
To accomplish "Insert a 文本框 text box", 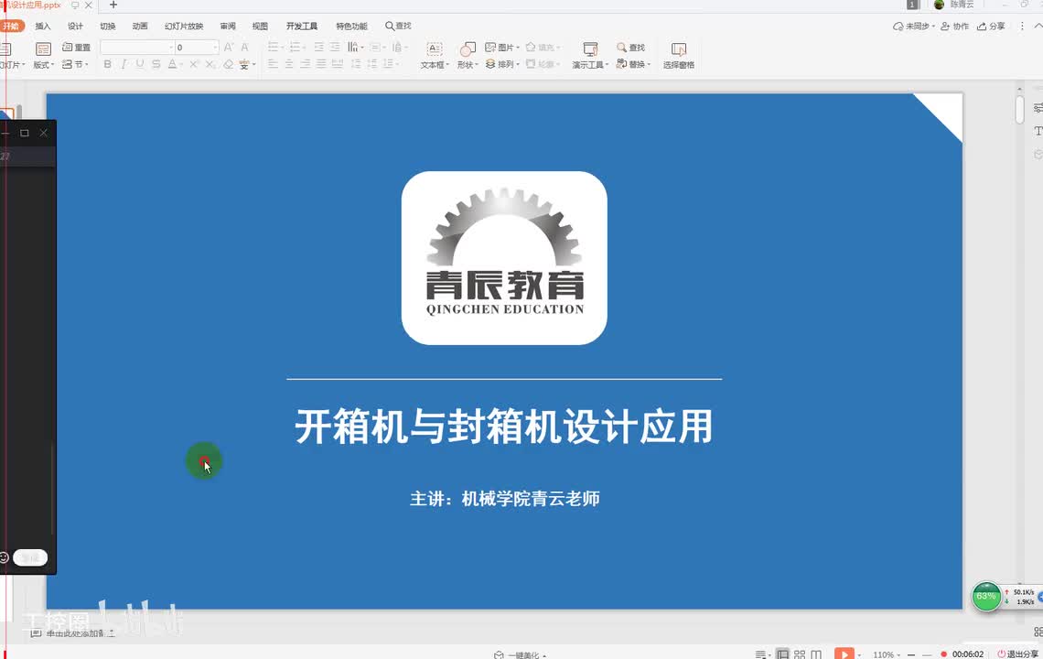I will (x=435, y=55).
